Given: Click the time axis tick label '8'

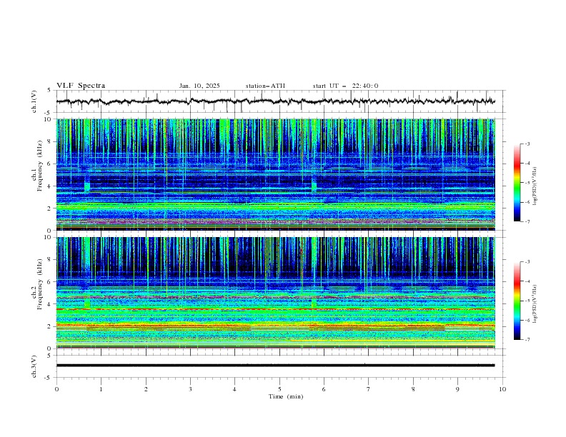Looking at the screenshot, I should click(413, 389).
